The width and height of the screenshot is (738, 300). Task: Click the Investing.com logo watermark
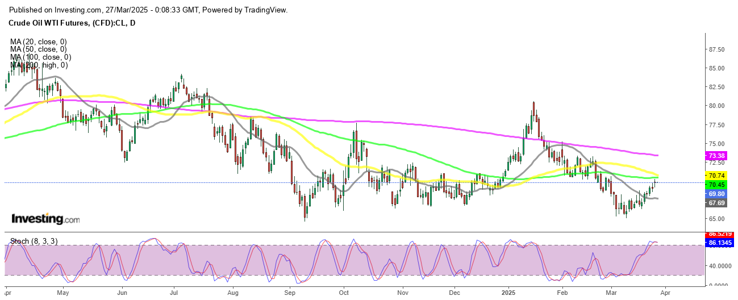click(46, 219)
